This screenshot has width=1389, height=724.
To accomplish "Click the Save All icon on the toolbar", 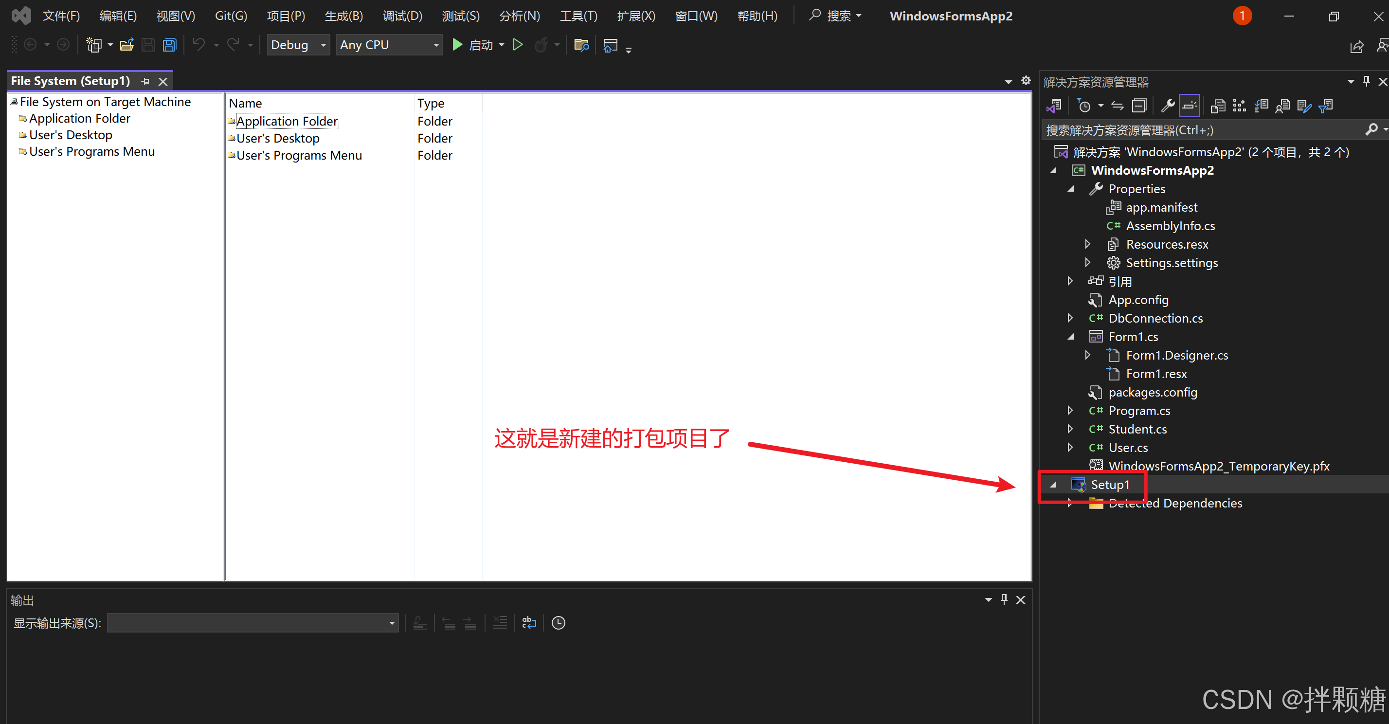I will point(169,45).
